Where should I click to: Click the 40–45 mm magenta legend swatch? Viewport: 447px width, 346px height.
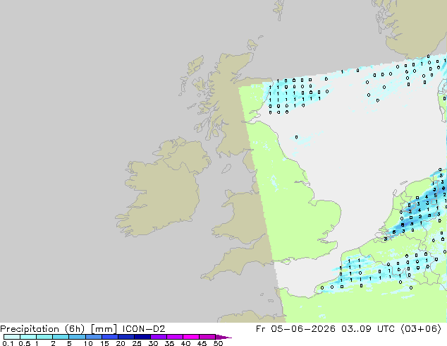tap(191, 337)
